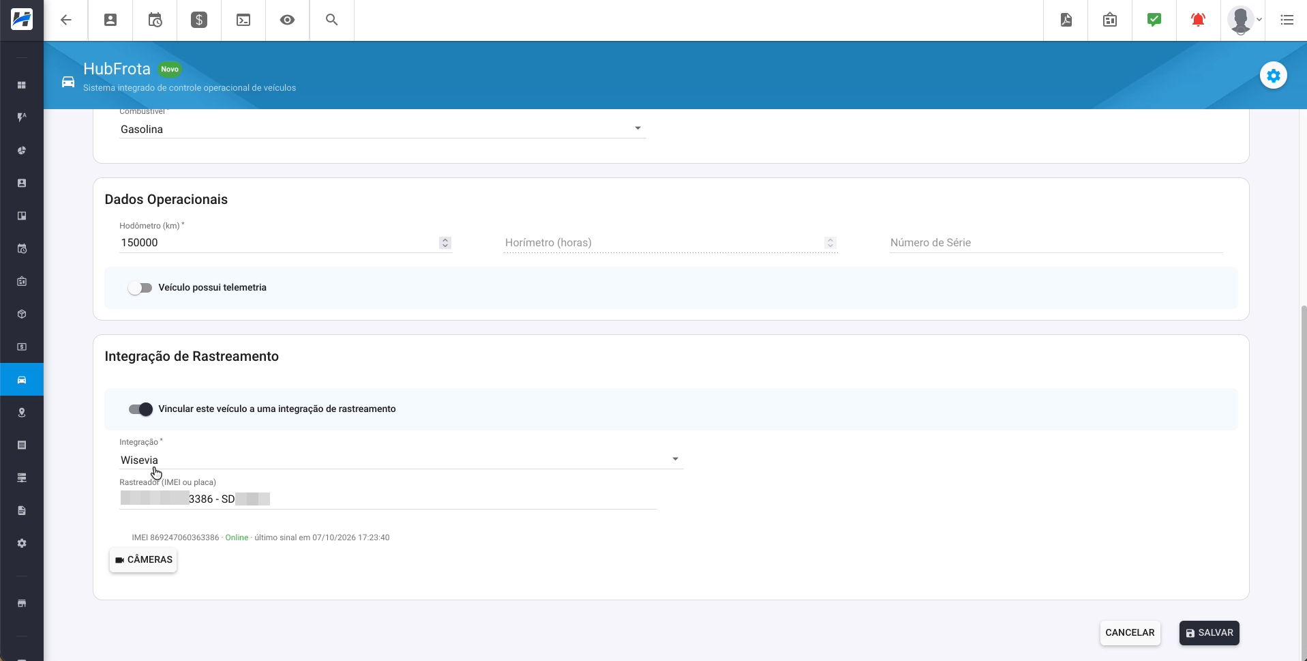This screenshot has width=1307, height=661.
Task: Select the car fleet icon in left sidebar
Action: (22, 380)
